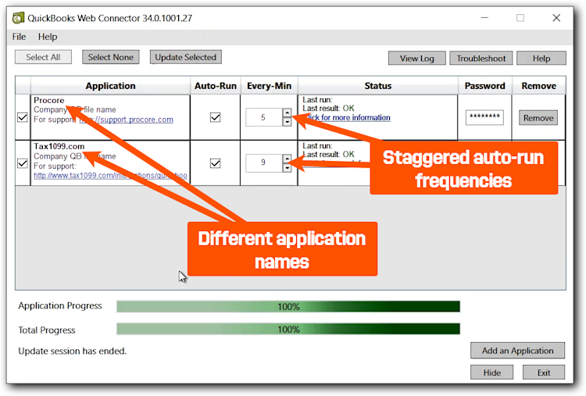Decrease Every-Min value for Tax1099.com
586x396 pixels.
pos(287,168)
